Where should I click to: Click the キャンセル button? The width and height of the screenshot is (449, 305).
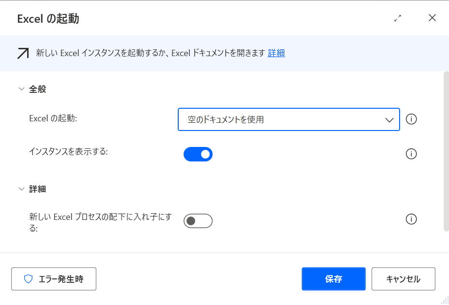403,279
